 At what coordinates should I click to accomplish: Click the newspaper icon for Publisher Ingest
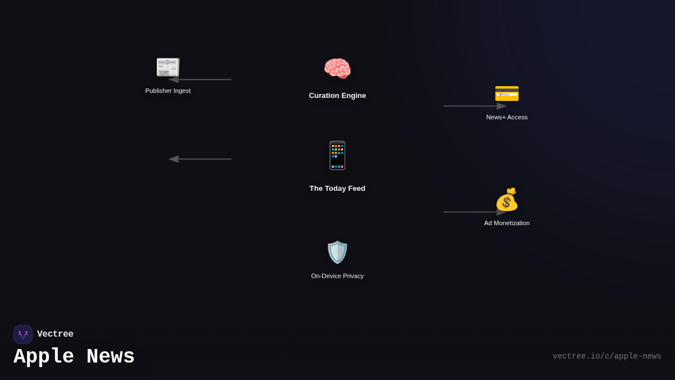click(168, 67)
